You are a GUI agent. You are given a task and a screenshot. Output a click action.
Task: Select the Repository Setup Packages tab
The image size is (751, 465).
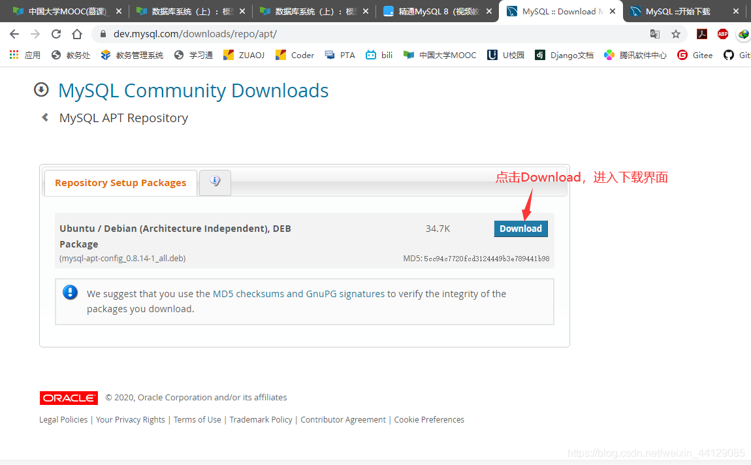[x=120, y=182]
